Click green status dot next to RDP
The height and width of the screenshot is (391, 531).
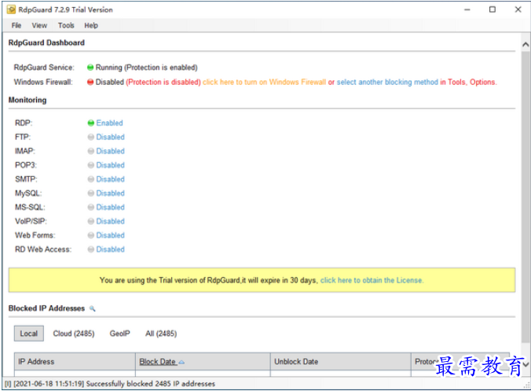click(91, 123)
